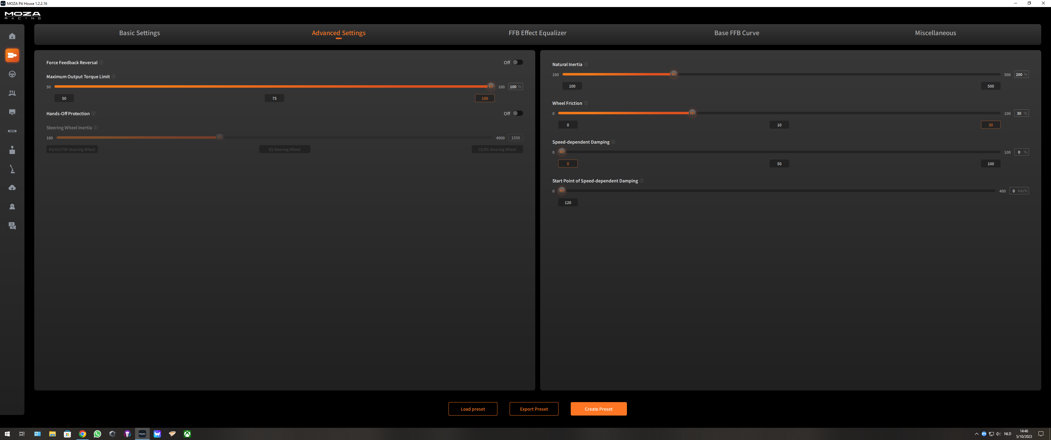
Task: Click the Export Preset button
Action: coord(533,409)
